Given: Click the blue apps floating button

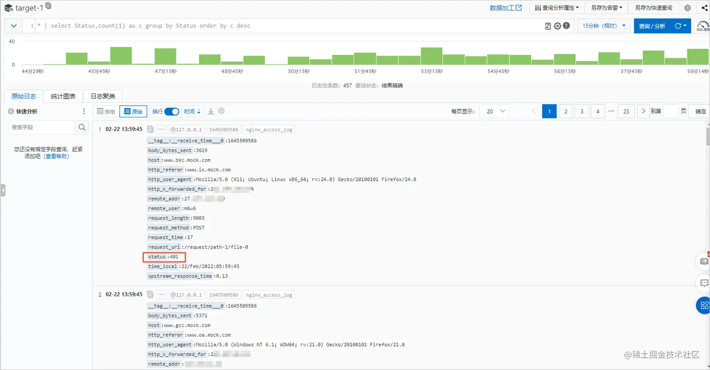Looking at the screenshot, I should 703,306.
